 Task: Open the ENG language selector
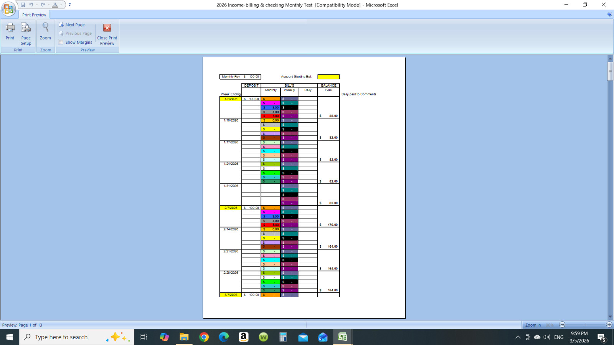tap(559, 337)
